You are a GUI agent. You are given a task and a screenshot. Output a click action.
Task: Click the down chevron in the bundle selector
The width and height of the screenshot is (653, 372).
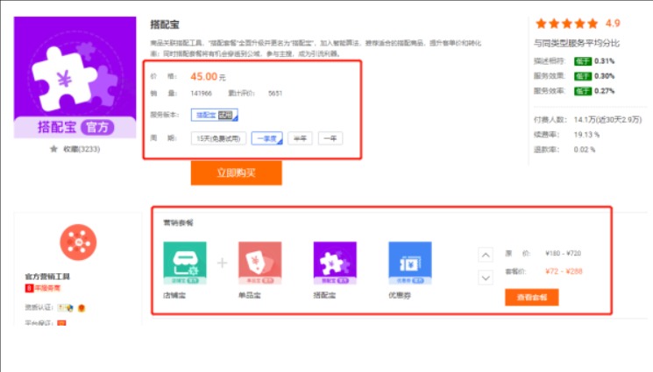tap(486, 277)
